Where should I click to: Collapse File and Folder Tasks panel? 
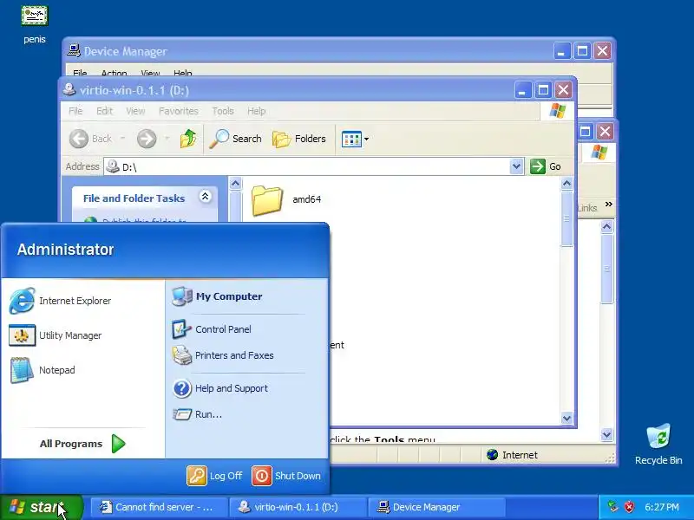tap(205, 197)
